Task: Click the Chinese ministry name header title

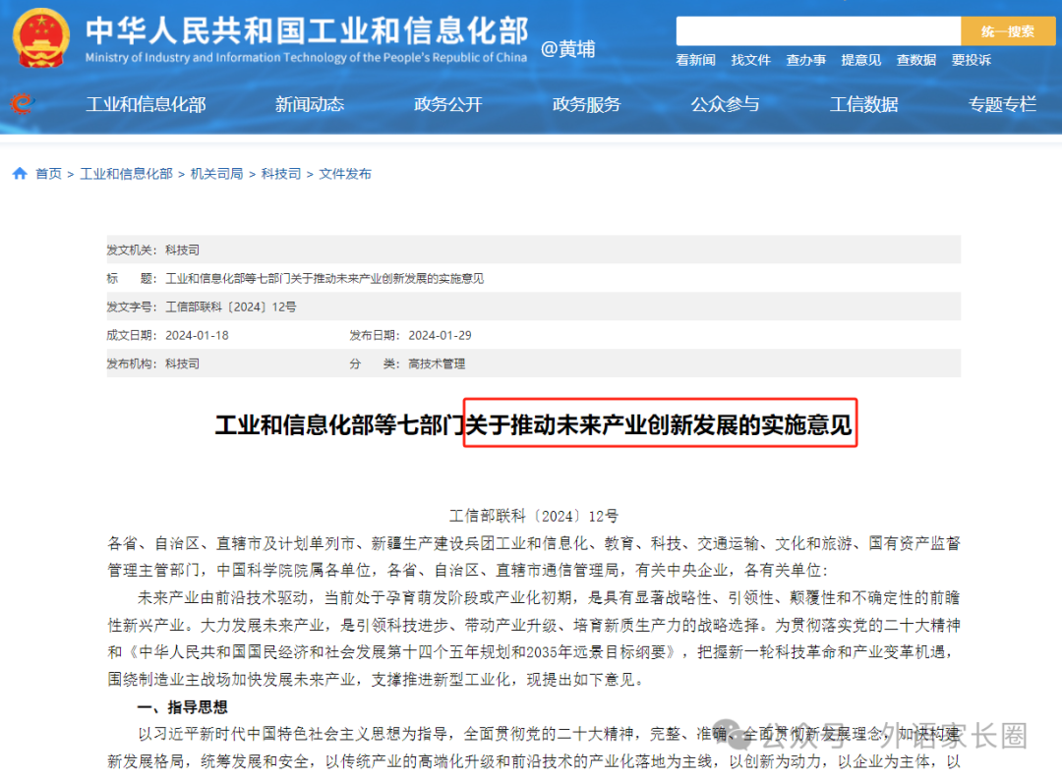Action: coord(307,30)
